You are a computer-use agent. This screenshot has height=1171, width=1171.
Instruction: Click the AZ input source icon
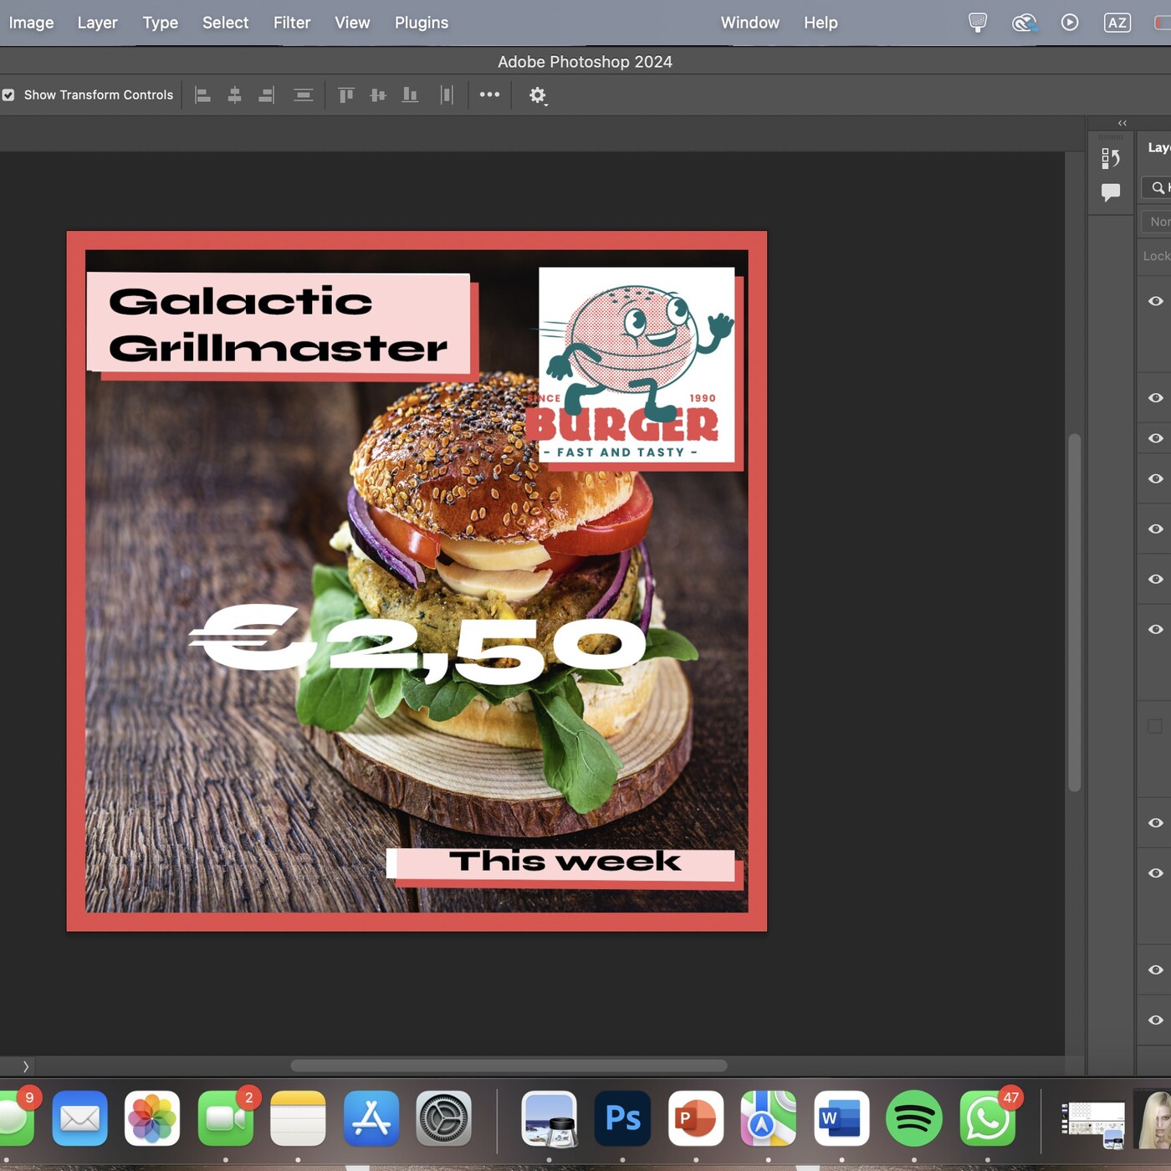1117,23
